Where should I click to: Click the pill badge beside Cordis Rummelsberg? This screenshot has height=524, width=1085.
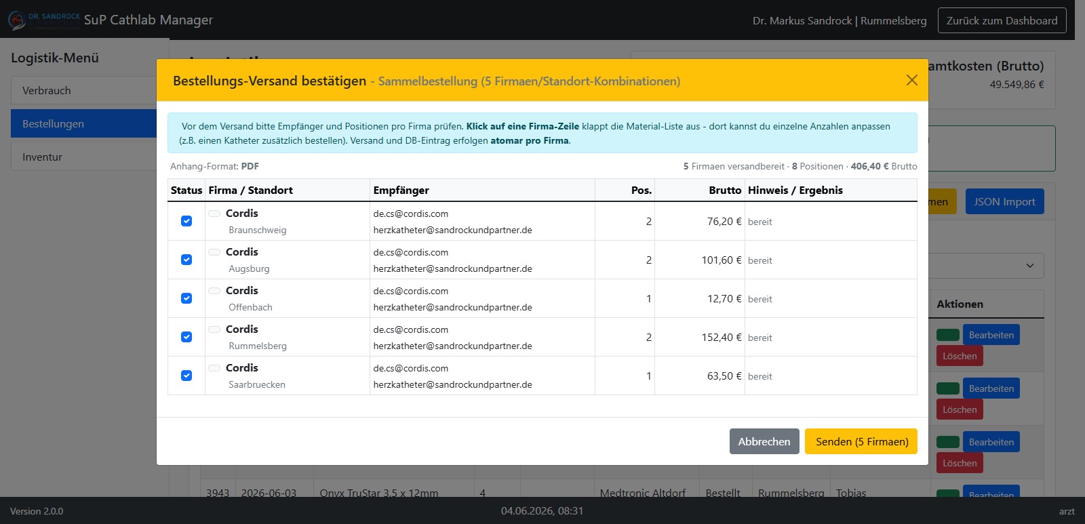214,329
